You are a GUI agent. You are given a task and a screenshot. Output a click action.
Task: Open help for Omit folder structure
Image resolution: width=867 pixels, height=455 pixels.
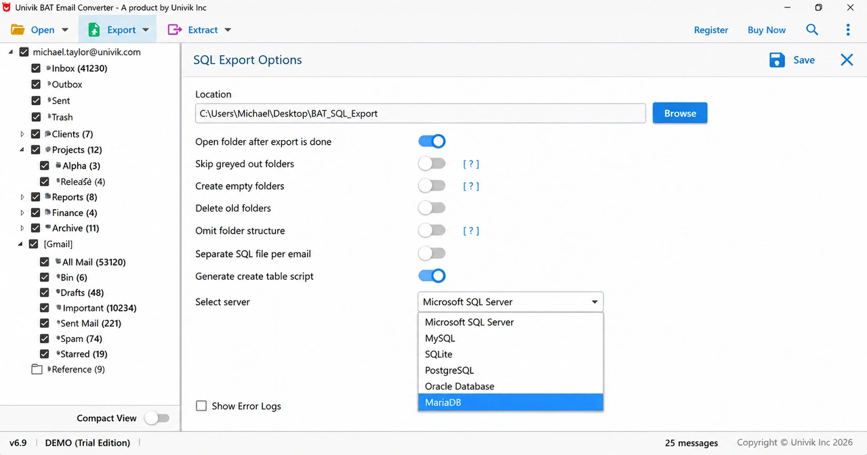471,231
